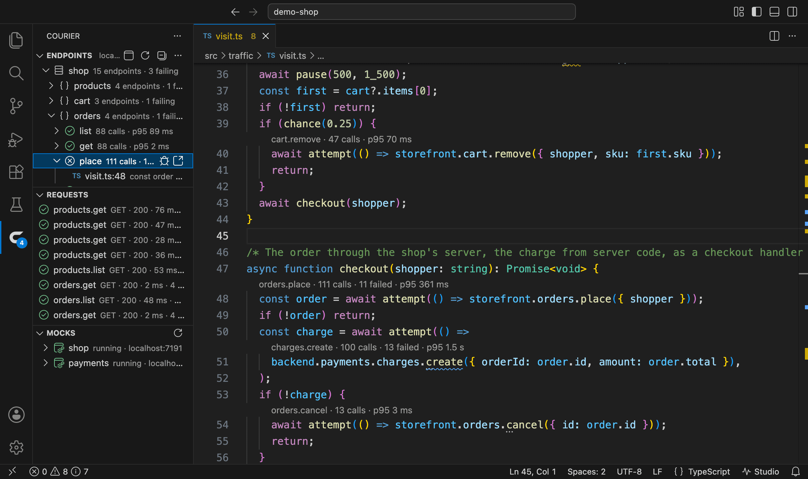
Task: Toggle the bottom panel visibility
Action: coord(774,12)
